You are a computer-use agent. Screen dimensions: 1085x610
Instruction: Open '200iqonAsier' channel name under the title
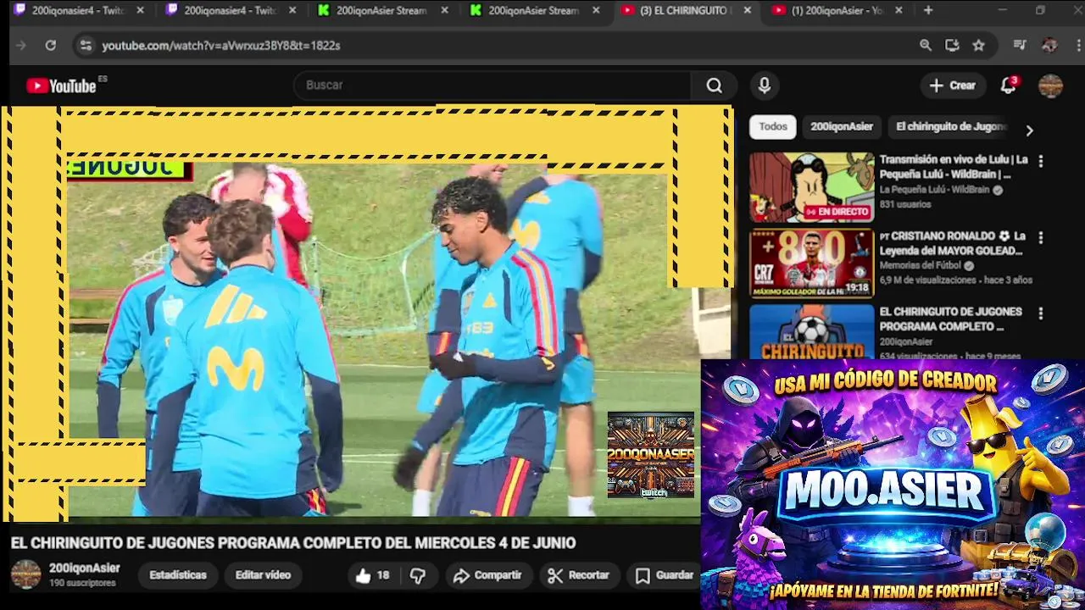(x=85, y=568)
